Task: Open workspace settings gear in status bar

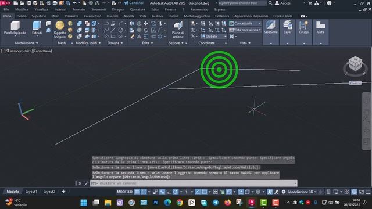Action: point(284,192)
